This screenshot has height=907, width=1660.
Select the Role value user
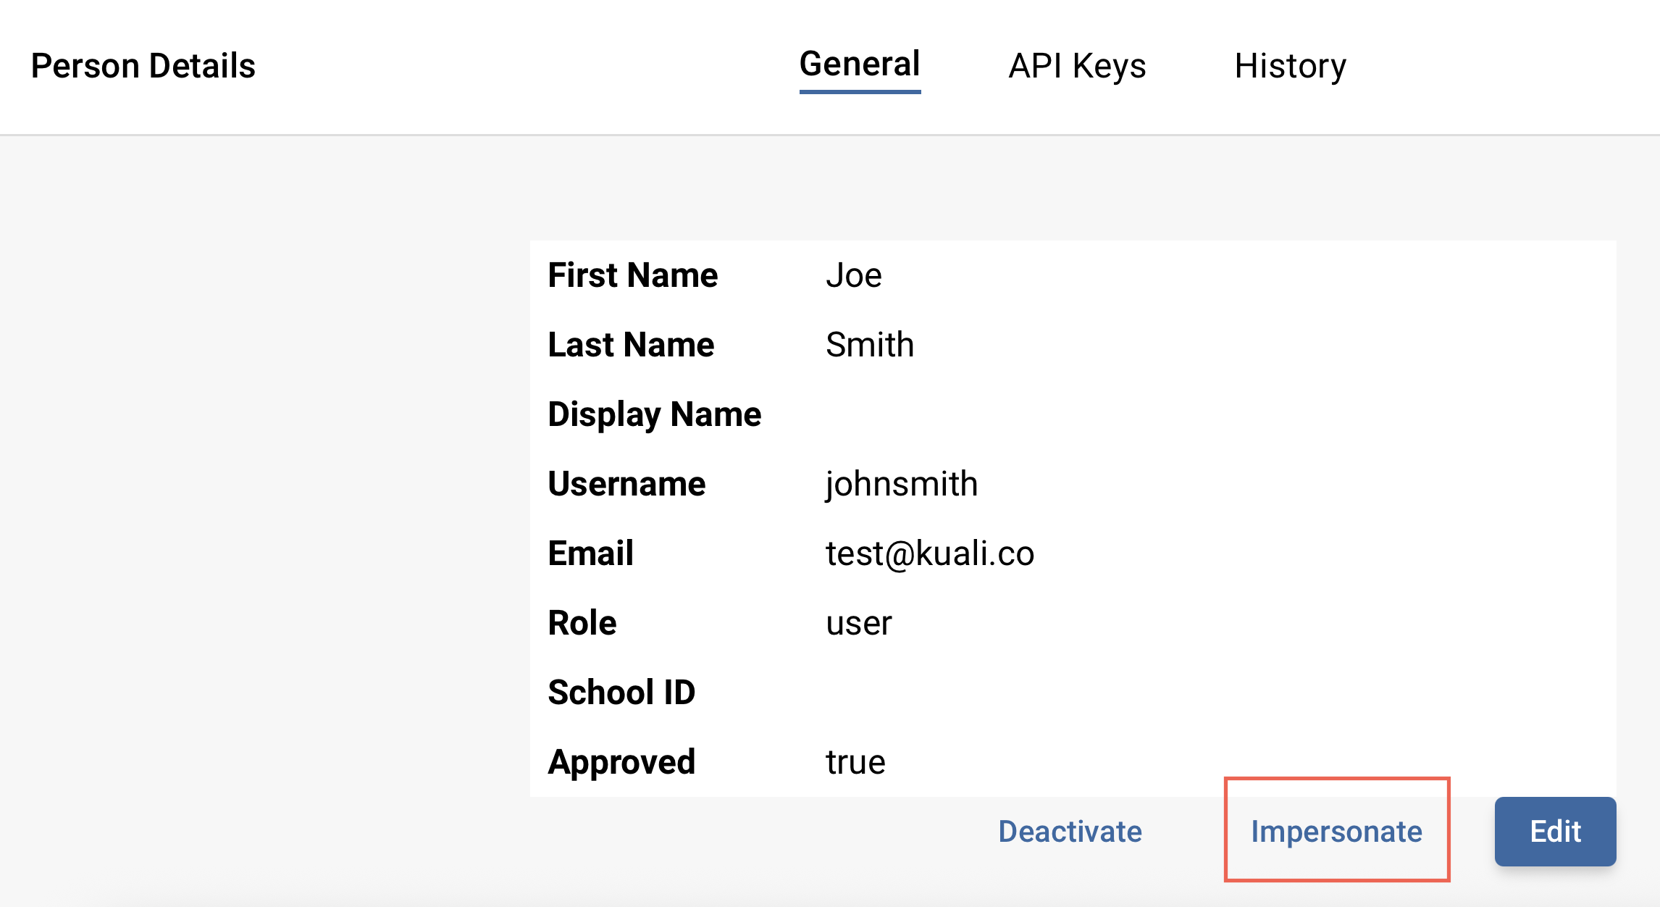pos(859,622)
